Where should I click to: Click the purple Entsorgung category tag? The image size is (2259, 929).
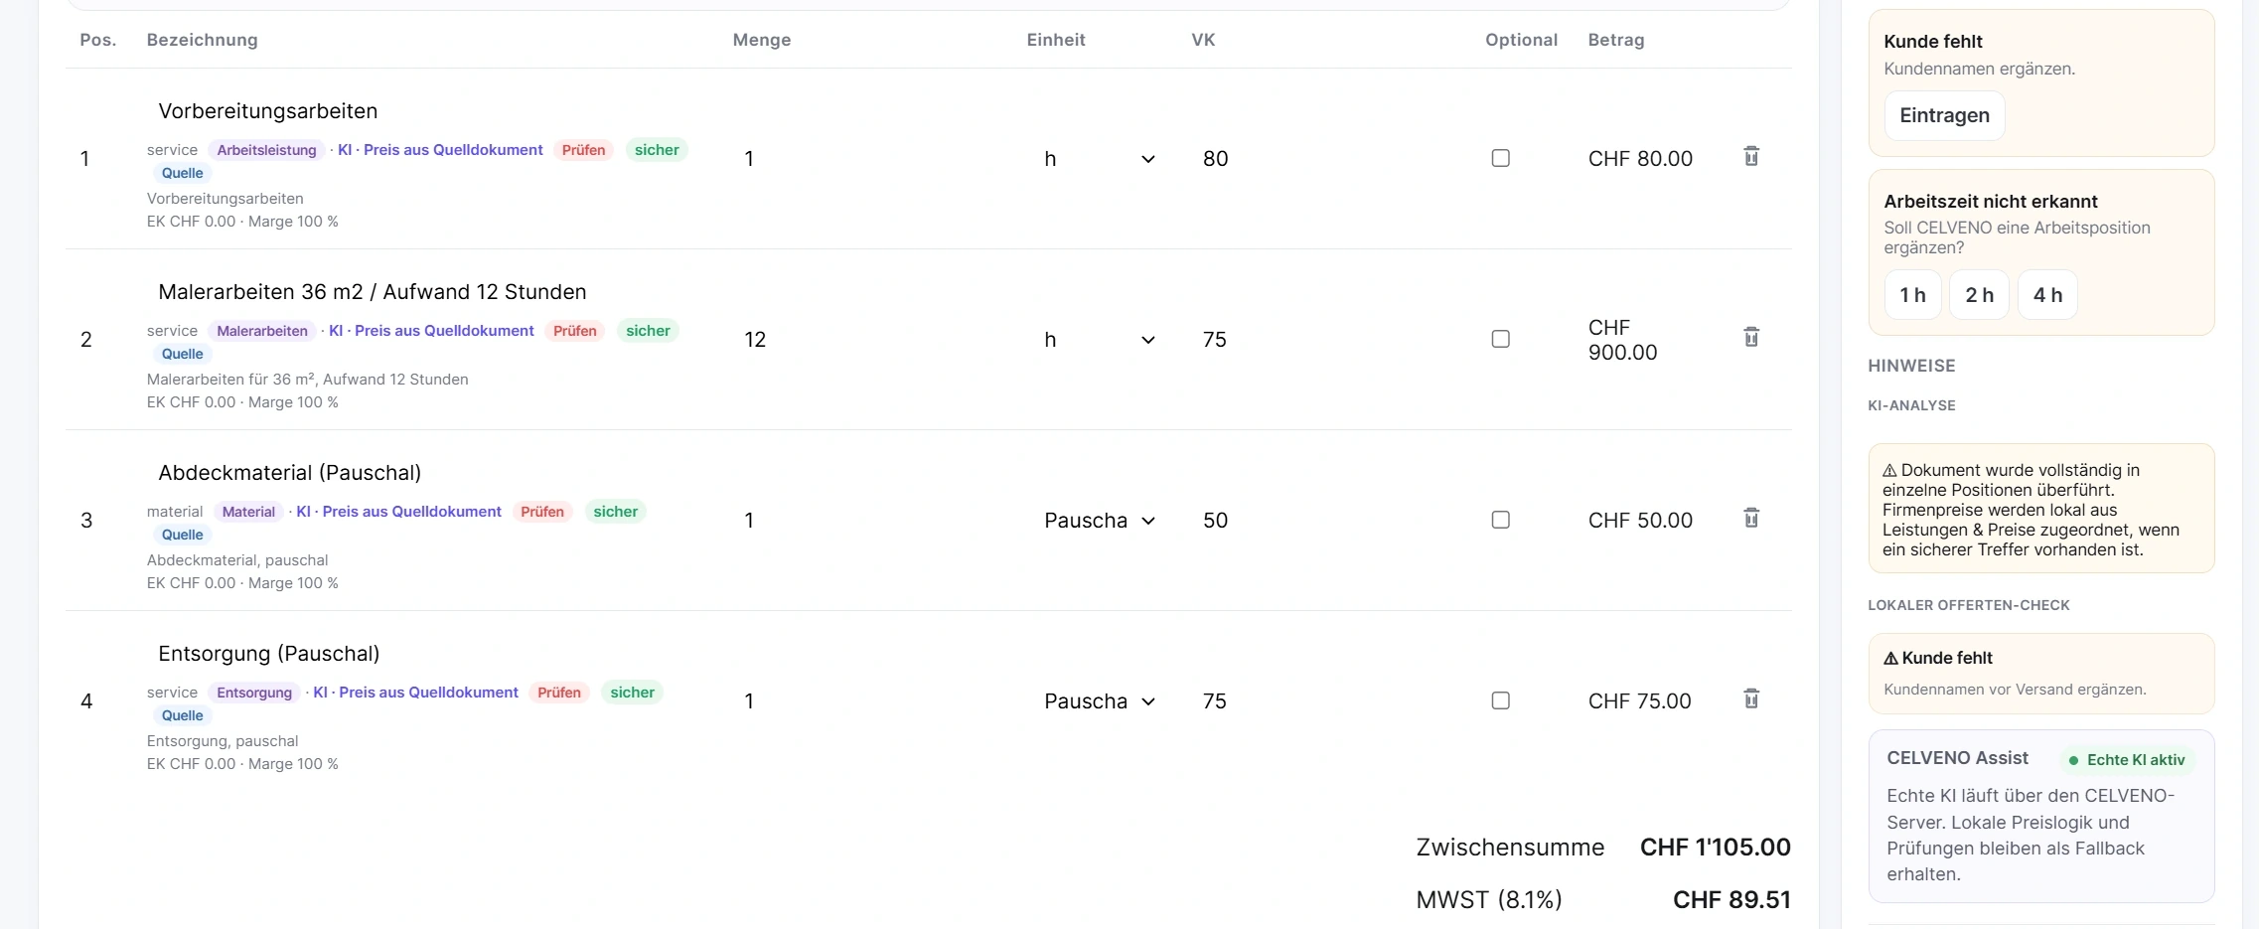click(254, 693)
